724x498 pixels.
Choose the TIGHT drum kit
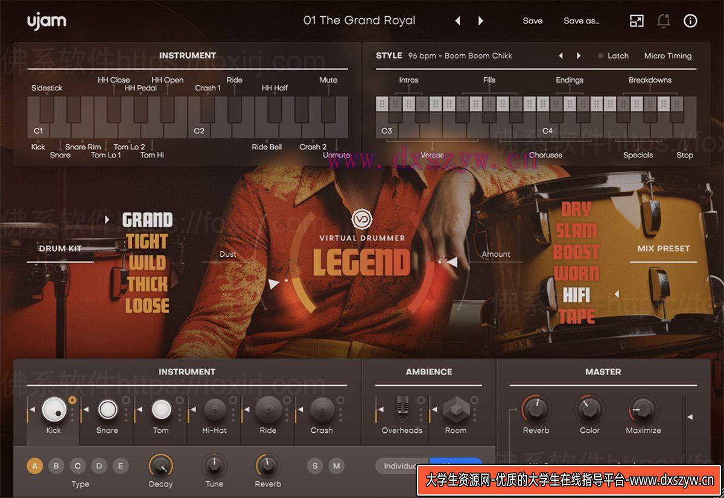(x=147, y=242)
